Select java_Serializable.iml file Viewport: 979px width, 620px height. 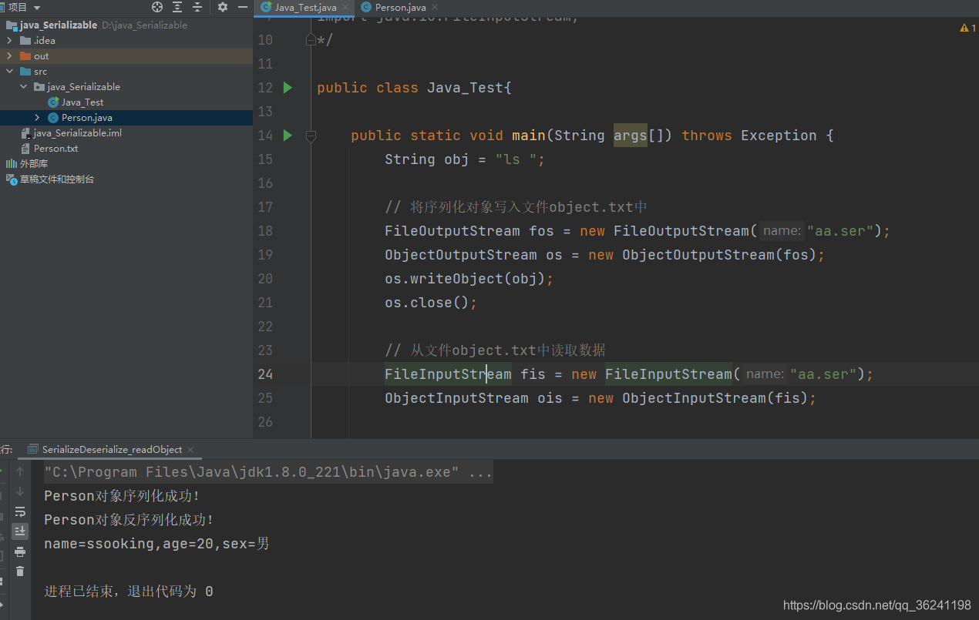click(x=77, y=132)
